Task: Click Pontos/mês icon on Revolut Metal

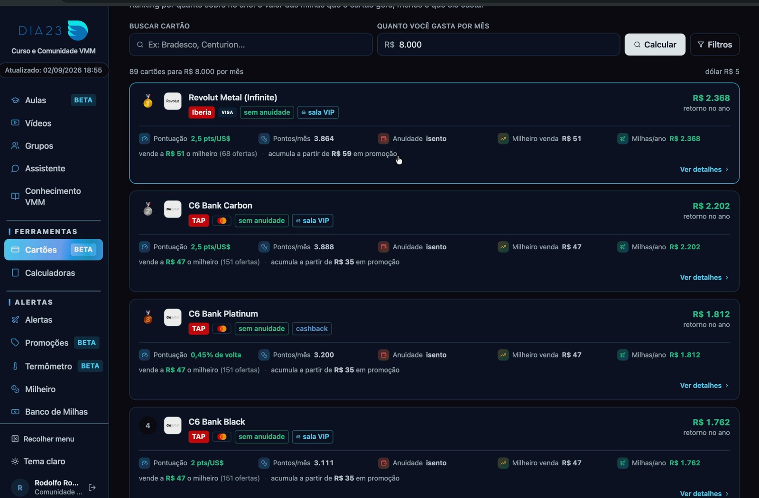Action: tap(264, 139)
